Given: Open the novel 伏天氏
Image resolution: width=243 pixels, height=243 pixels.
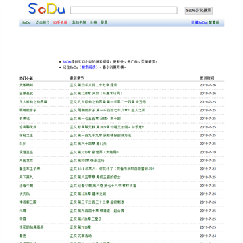Looking at the screenshot, I should [24, 194].
